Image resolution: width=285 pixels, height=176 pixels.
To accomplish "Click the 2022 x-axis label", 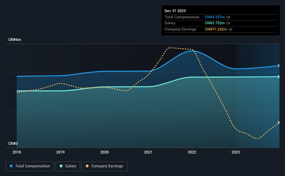I will [x=192, y=152].
